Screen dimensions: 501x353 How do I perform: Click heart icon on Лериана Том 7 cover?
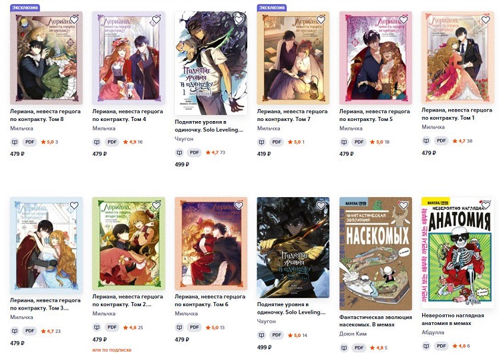coord(321,20)
